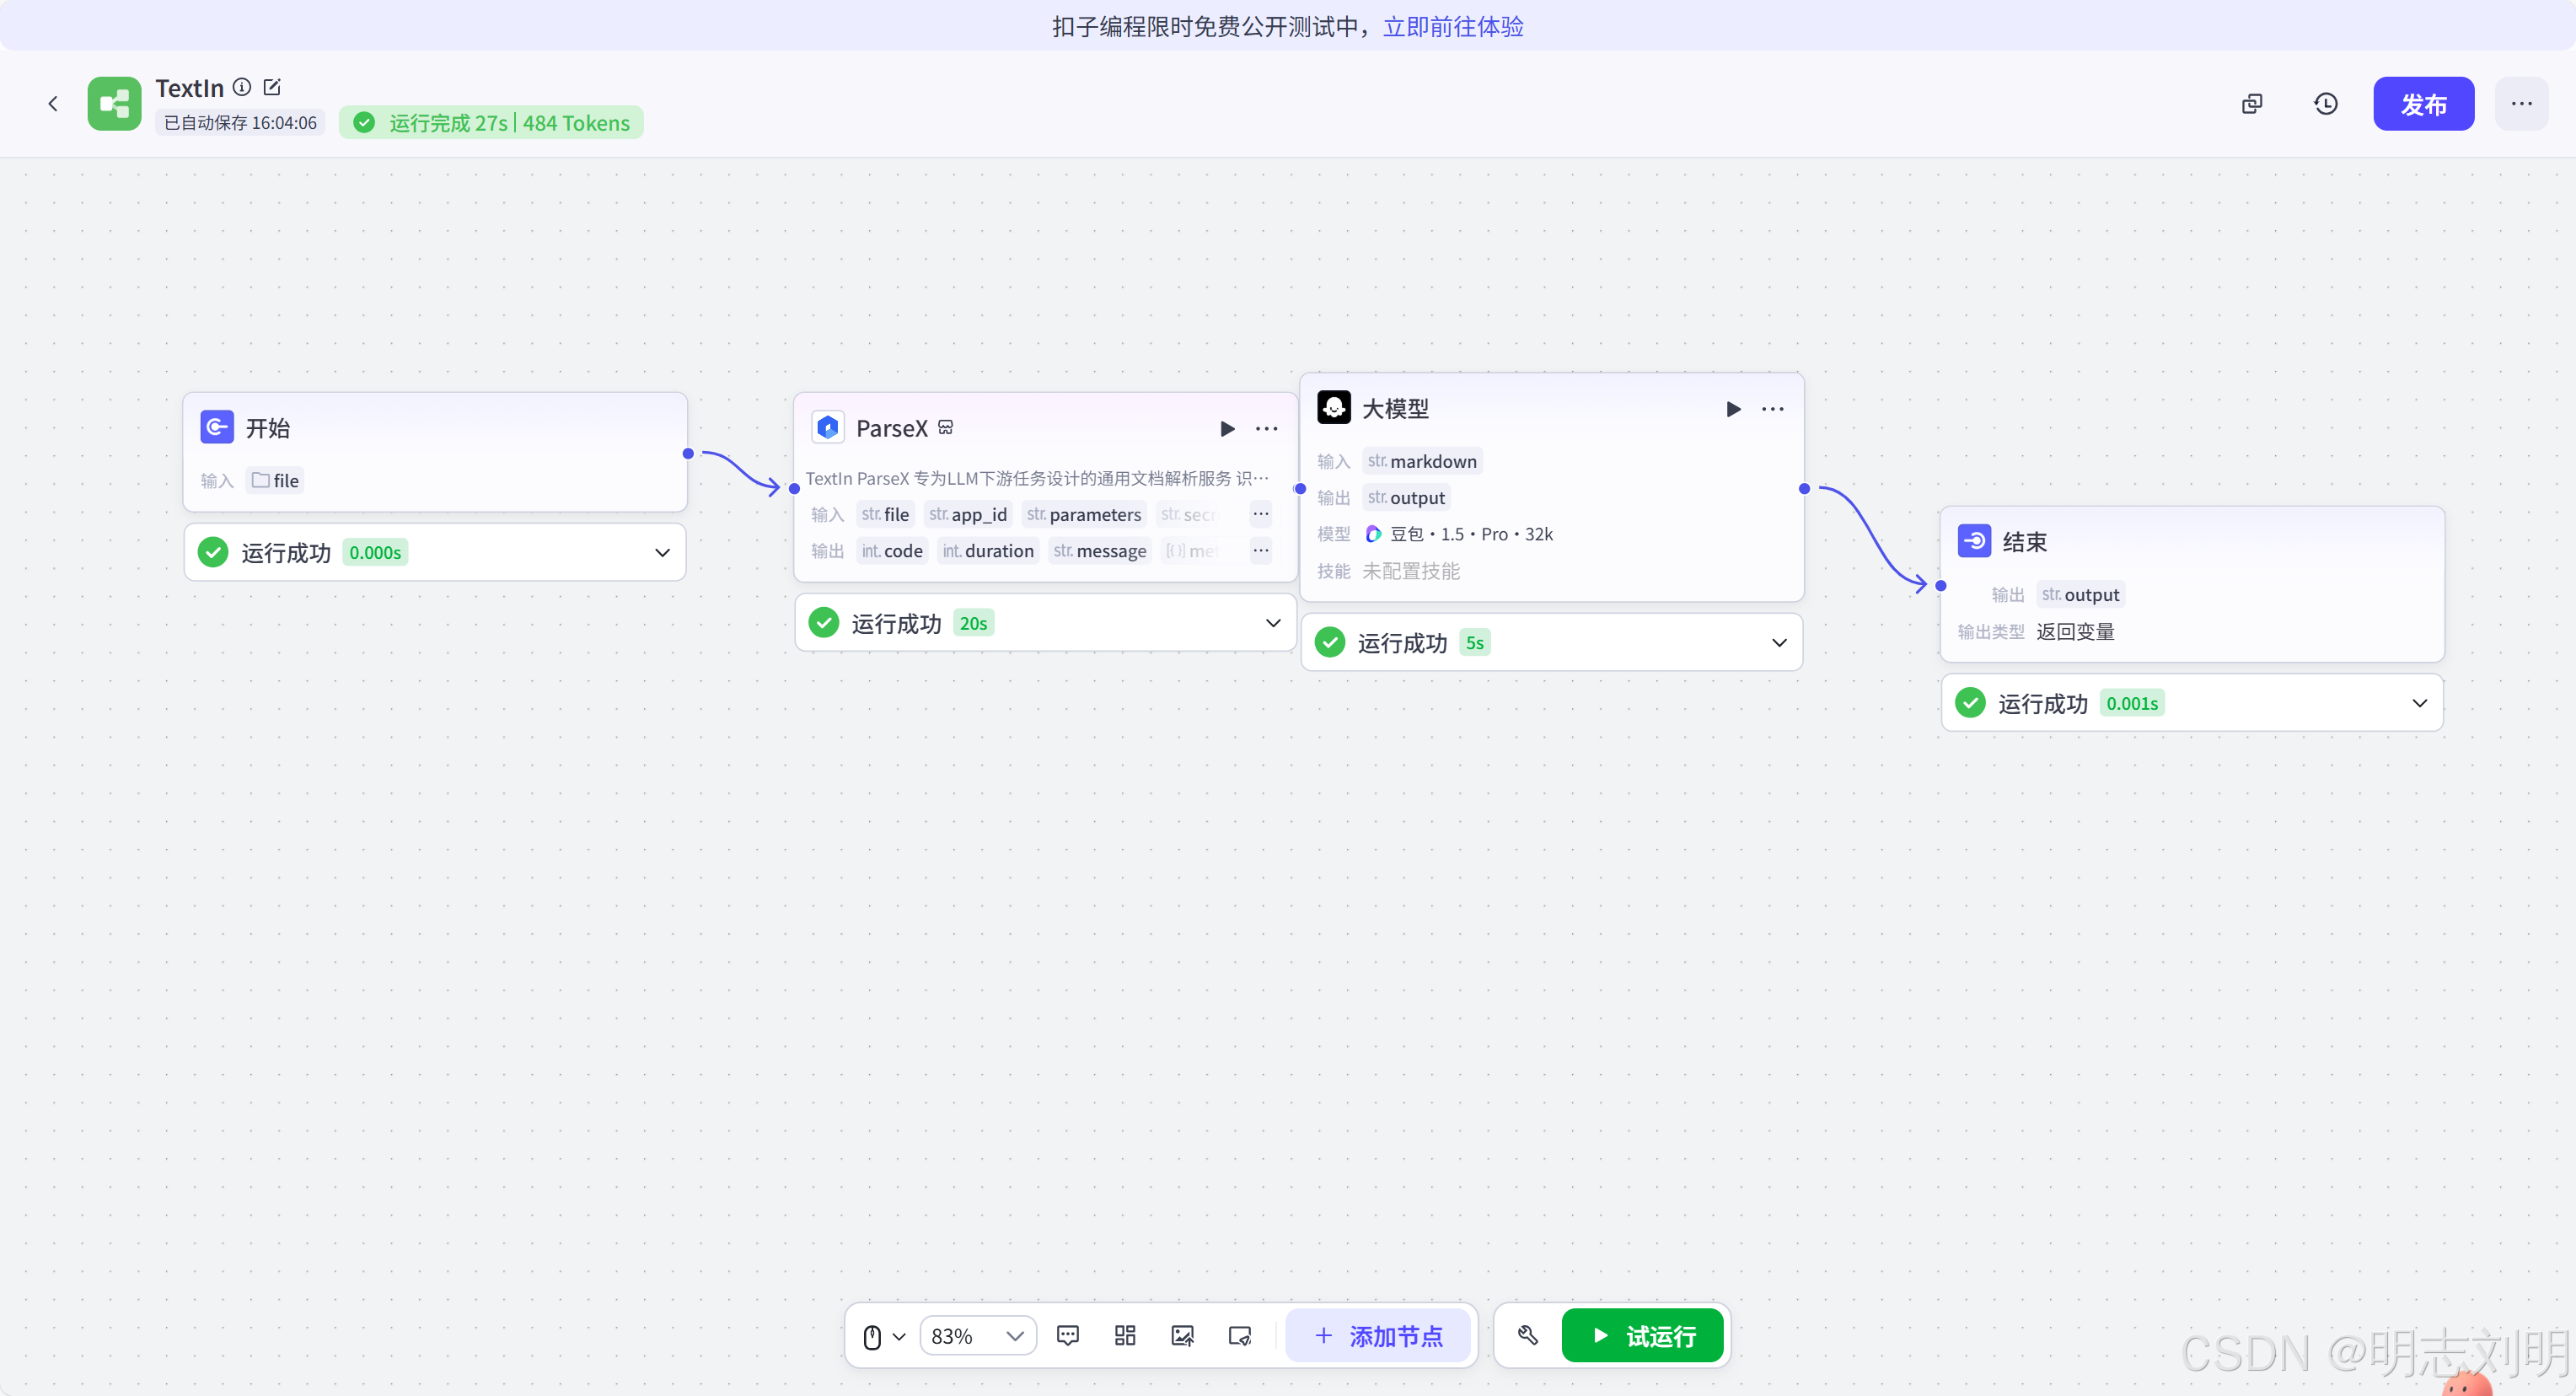Select the mouse pointer mode icon

click(875, 1335)
